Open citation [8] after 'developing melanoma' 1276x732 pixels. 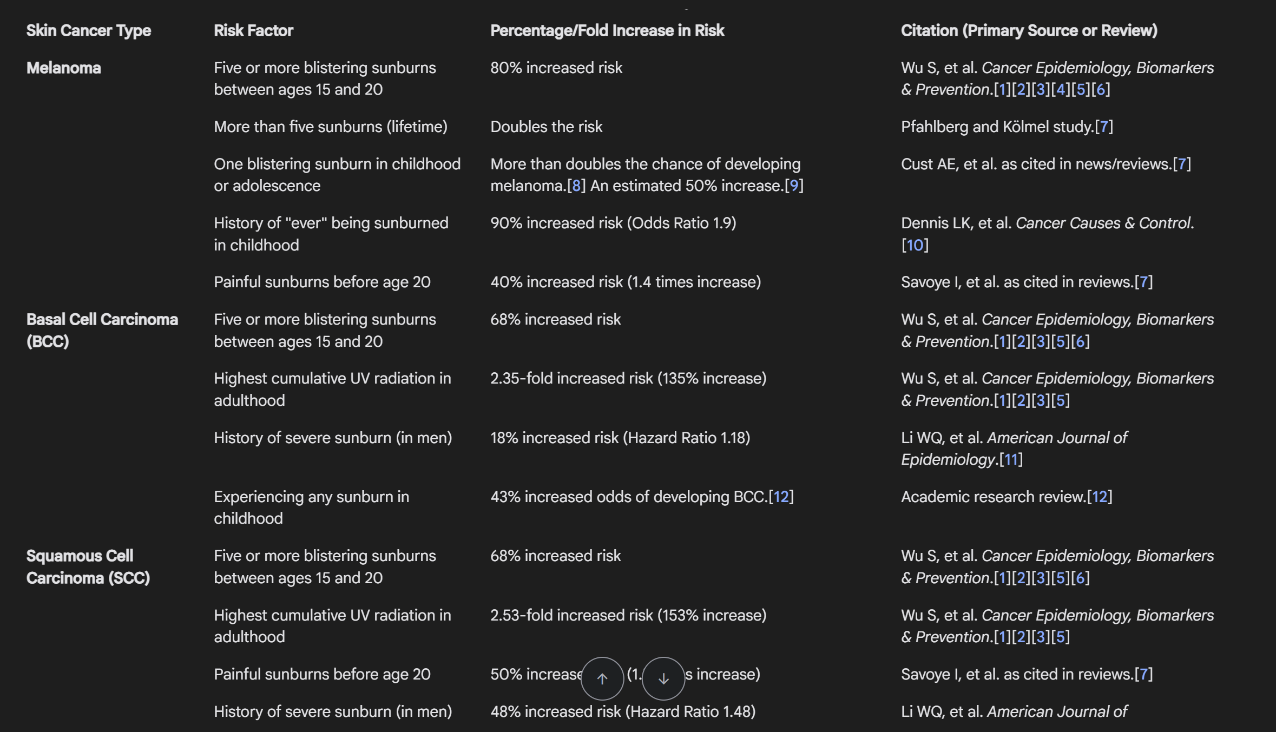click(x=576, y=186)
